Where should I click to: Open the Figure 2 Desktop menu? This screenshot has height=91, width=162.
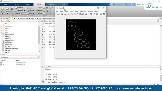pos(83,11)
